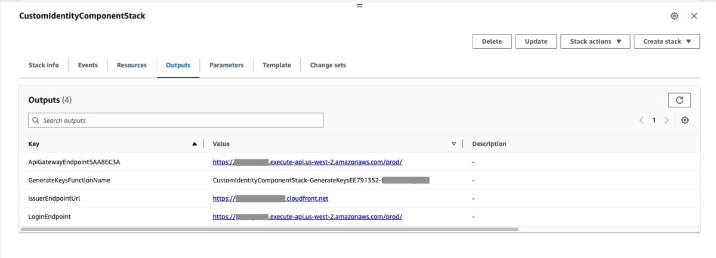Click the Update button

[536, 41]
